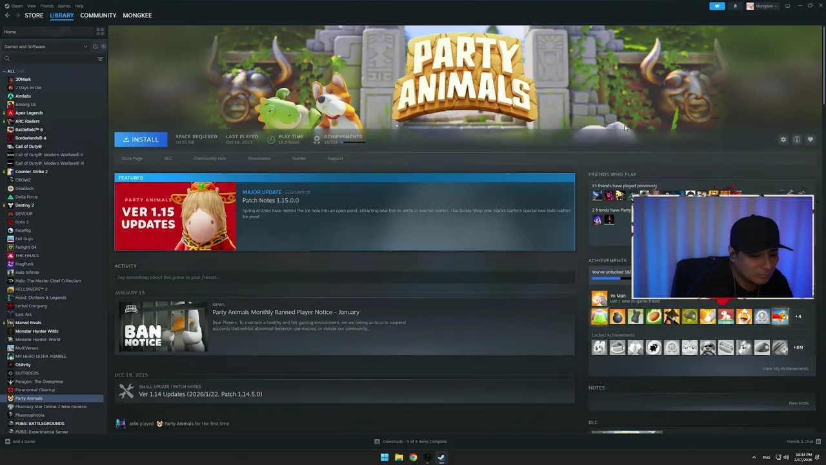The height and width of the screenshot is (465, 826).
Task: Collapse the ALL games category
Action: 5,71
